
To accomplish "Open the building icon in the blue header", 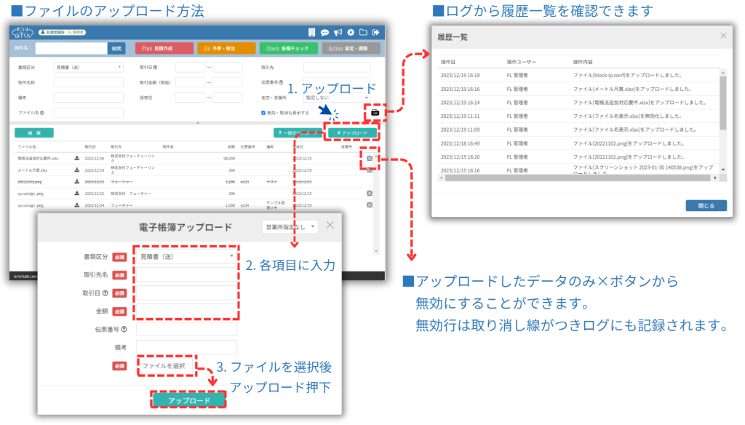I will click(311, 32).
